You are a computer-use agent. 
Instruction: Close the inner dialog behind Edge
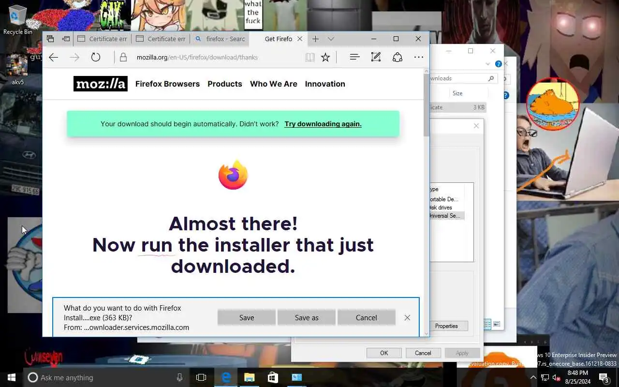point(476,126)
